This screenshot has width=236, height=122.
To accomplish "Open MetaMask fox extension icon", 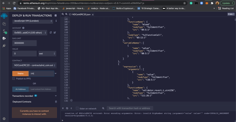I will pyautogui.click(x=207, y=3).
